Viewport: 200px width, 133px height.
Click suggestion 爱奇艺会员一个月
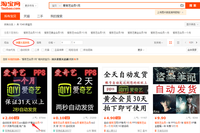coord(182,33)
